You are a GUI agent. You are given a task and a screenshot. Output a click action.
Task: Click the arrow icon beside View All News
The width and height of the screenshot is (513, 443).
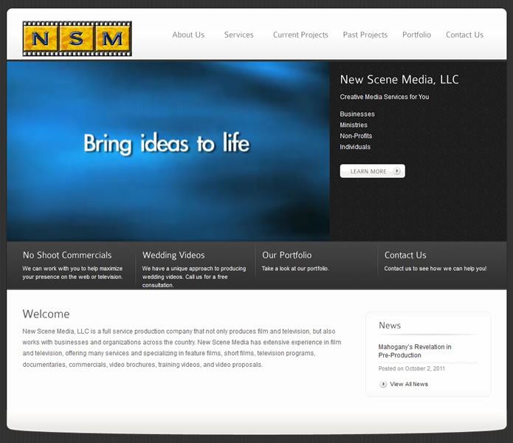click(383, 384)
